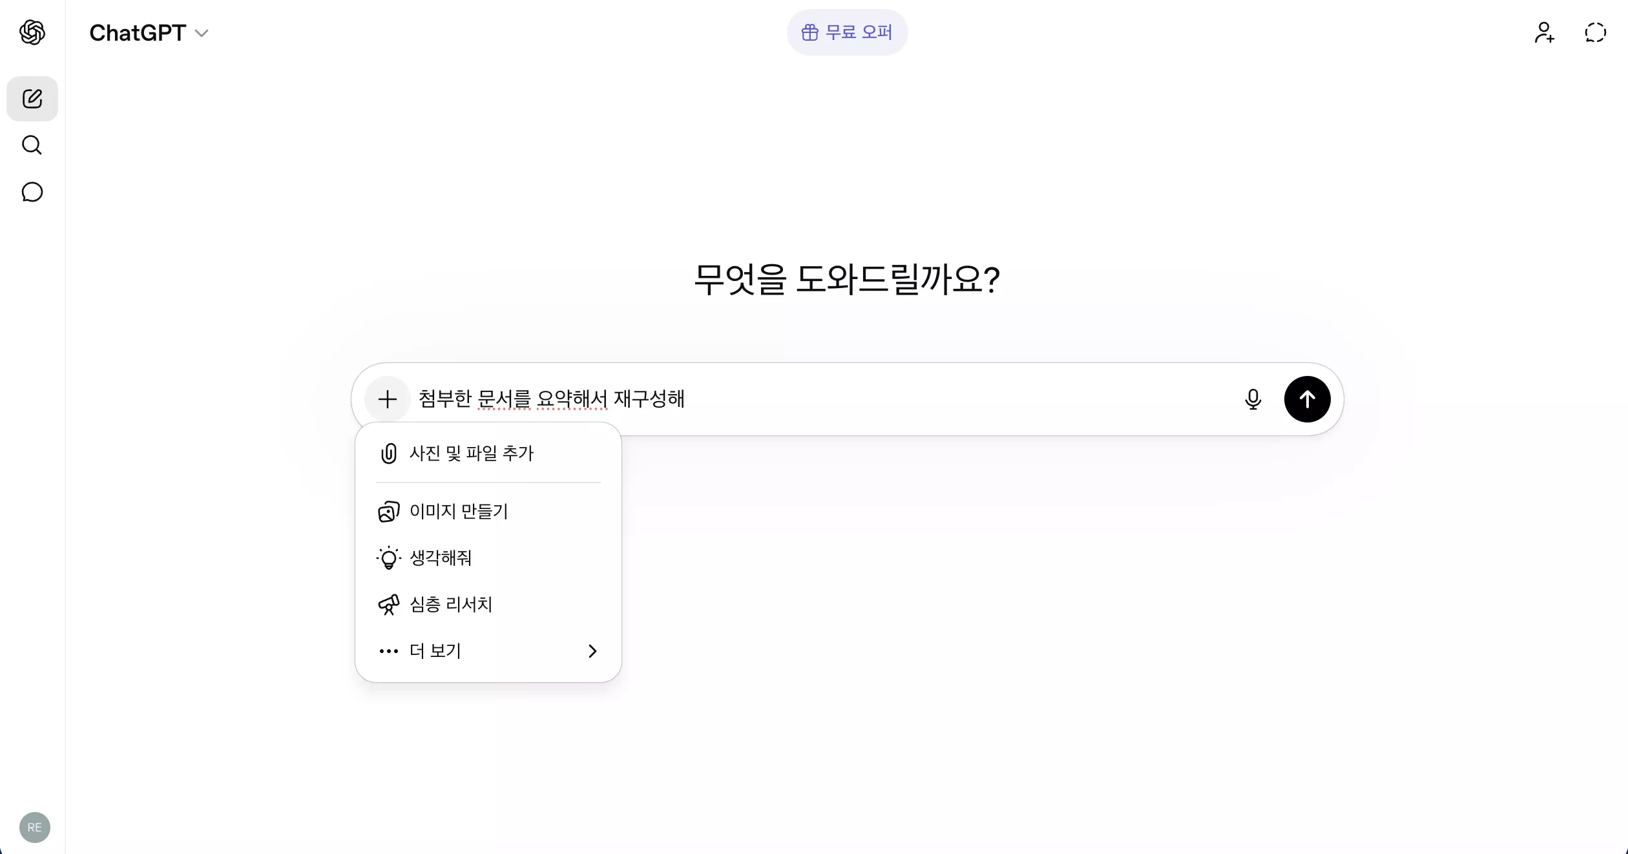The width and height of the screenshot is (1628, 854).
Task: Activate the microphone icon for voice input
Action: point(1253,399)
